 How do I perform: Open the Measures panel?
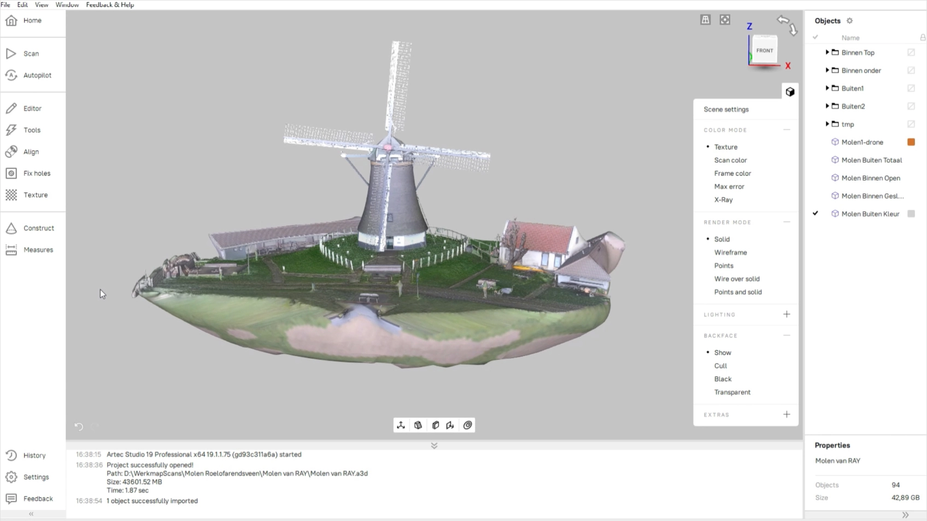click(x=38, y=250)
